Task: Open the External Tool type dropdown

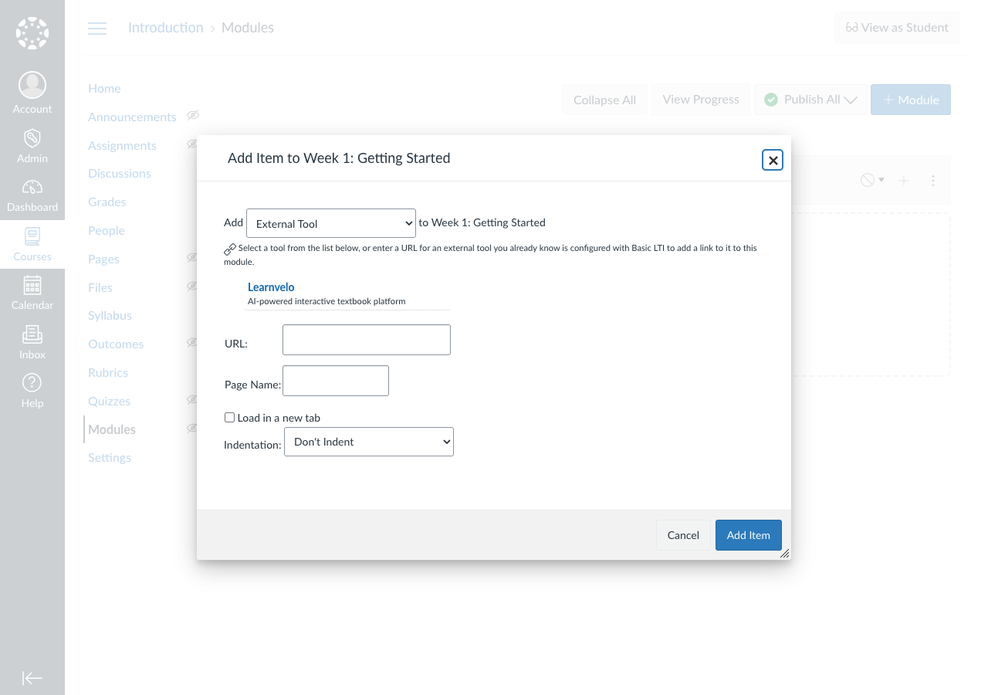Action: (x=331, y=223)
